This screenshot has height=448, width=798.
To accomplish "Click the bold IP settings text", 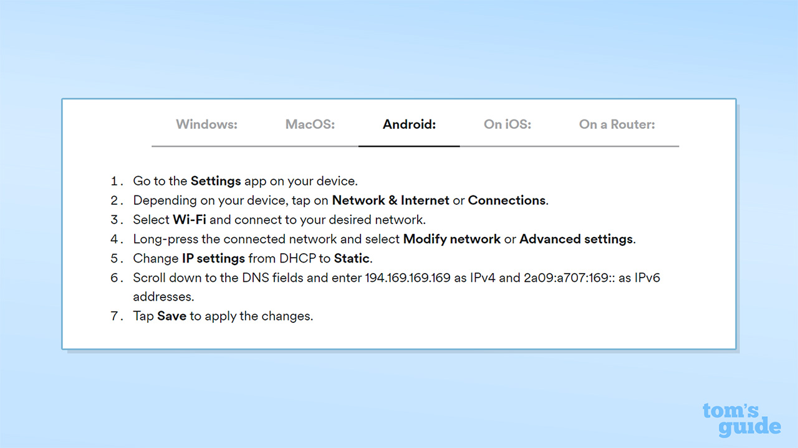I will [213, 258].
